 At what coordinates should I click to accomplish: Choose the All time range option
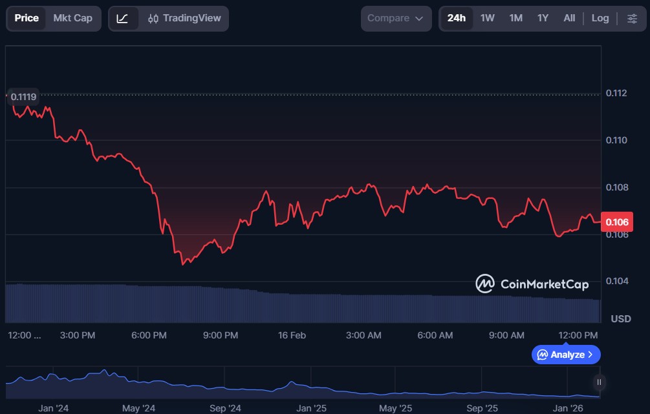(x=569, y=19)
